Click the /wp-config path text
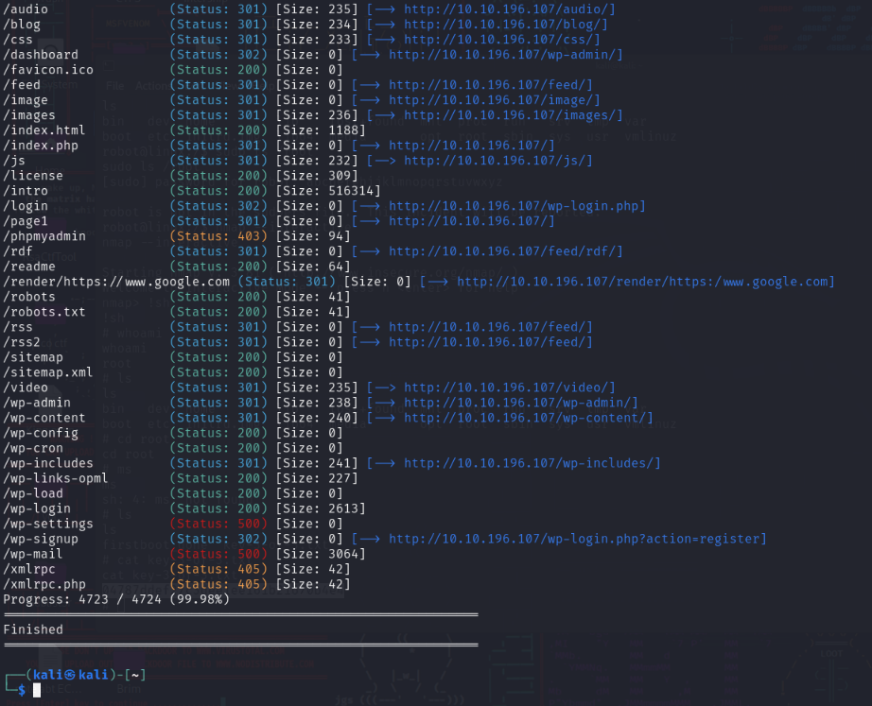The image size is (872, 706). point(41,433)
